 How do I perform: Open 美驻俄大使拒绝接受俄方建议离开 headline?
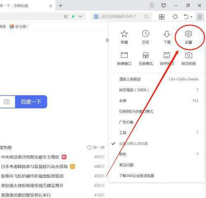click(x=32, y=186)
